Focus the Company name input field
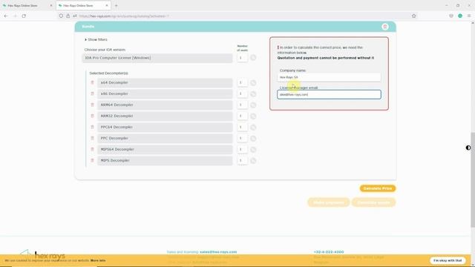 pos(329,77)
